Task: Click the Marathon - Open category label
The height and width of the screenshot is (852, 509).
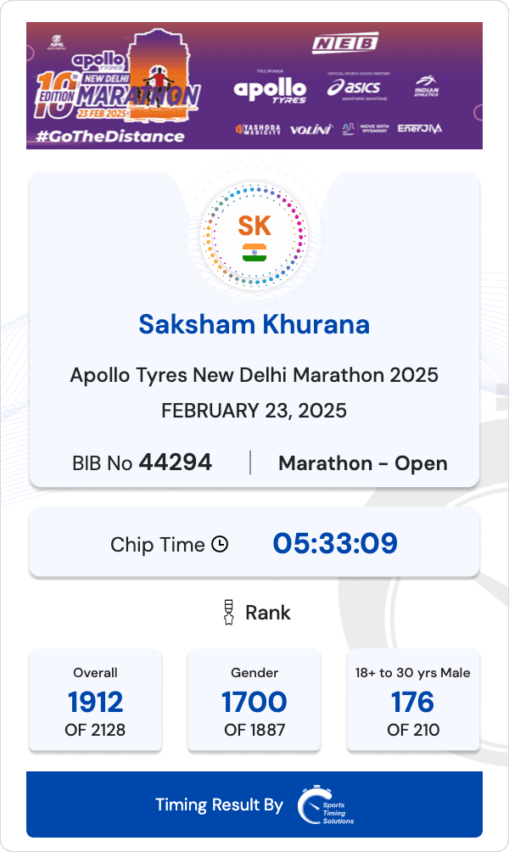Action: pyautogui.click(x=362, y=463)
